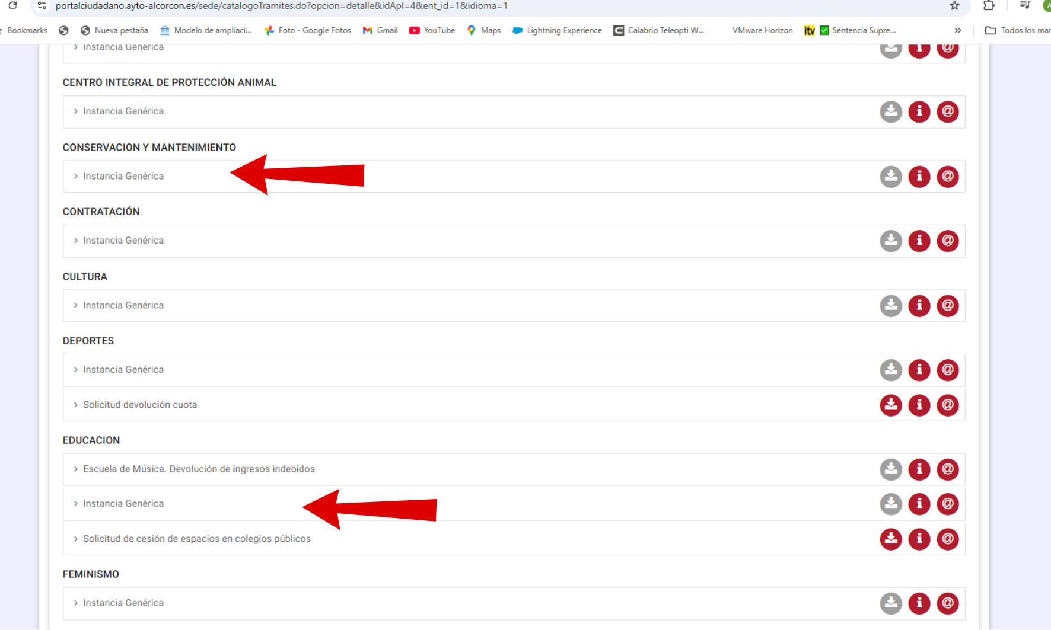Screen dimensions: 1051x630
Task: Open Escuela de Música devolución de ingresos link
Action: 199,469
